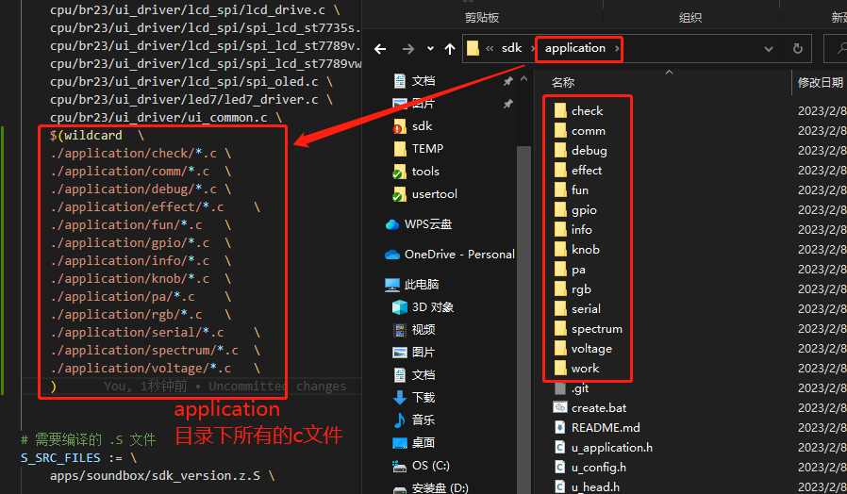Go up one folder level

pos(449,49)
